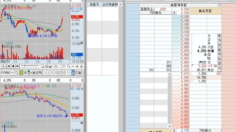Click the fast-forward chart playback button
236x132 pixels.
pyautogui.click(x=17, y=66)
